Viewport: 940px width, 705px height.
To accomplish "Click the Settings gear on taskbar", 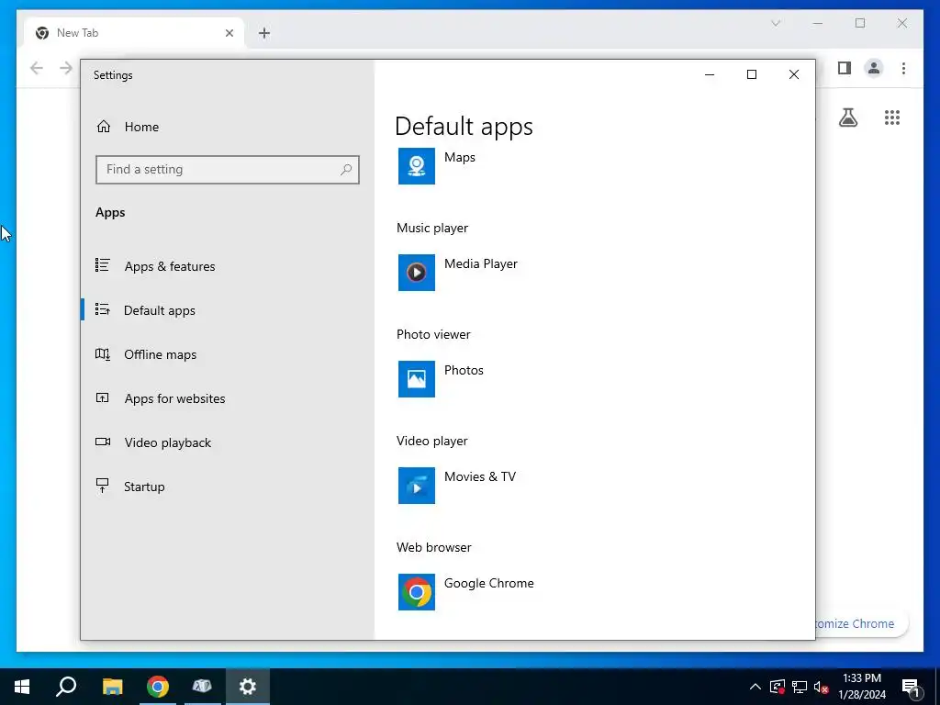I will 248,687.
